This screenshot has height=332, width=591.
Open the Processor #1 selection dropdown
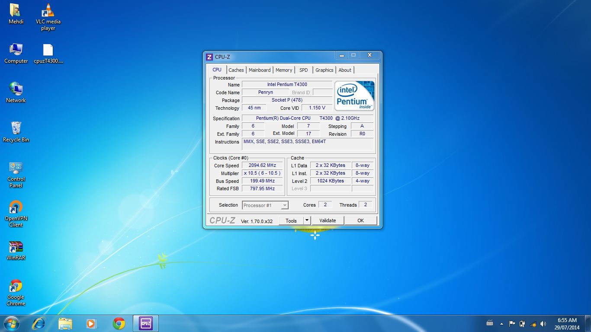point(265,205)
